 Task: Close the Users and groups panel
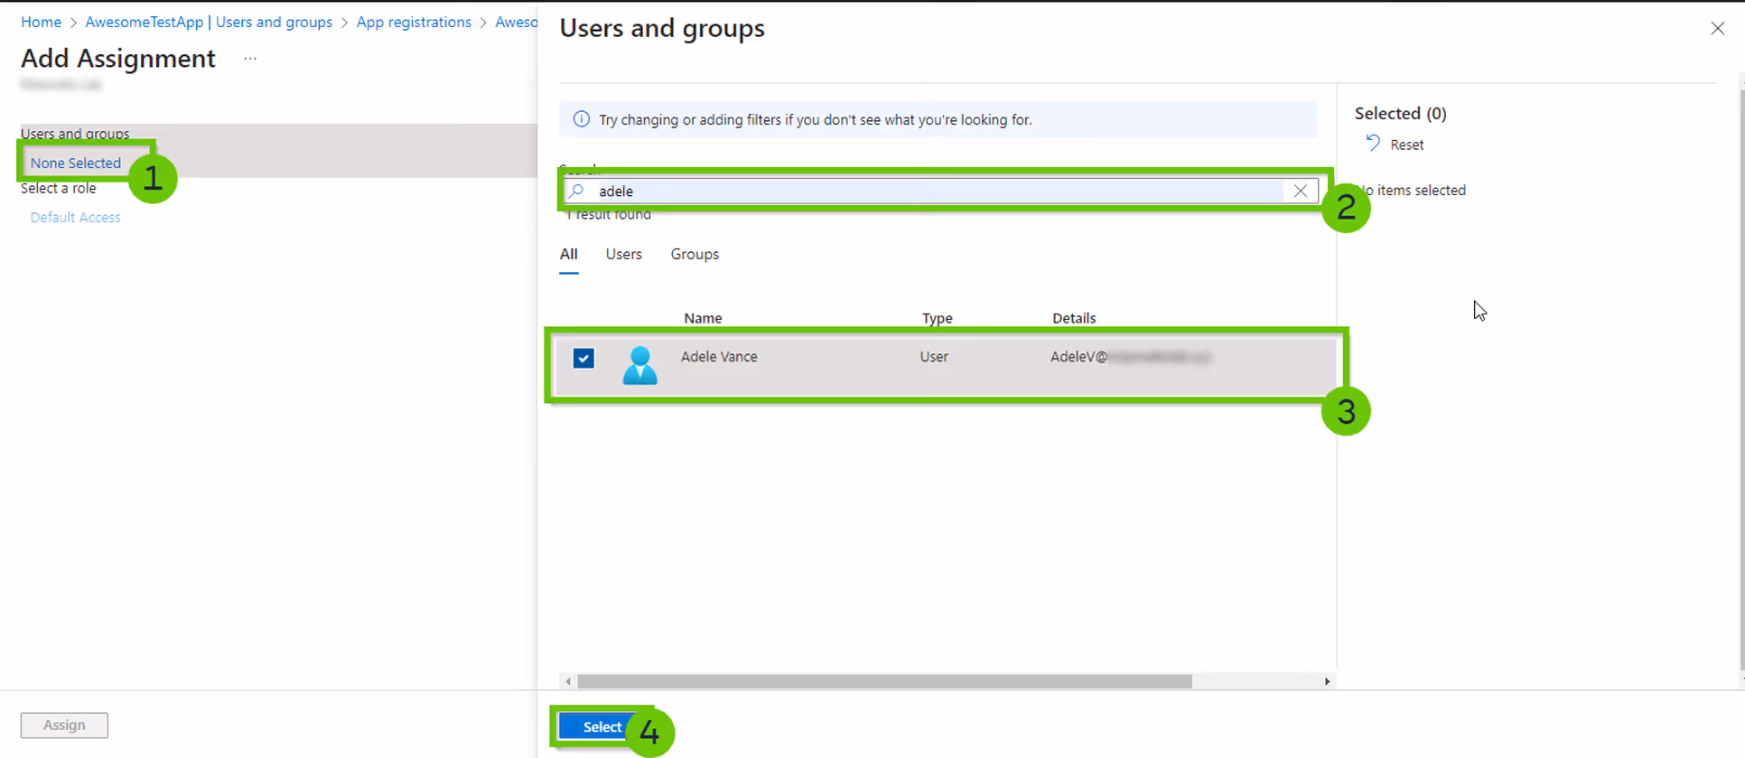1717,29
